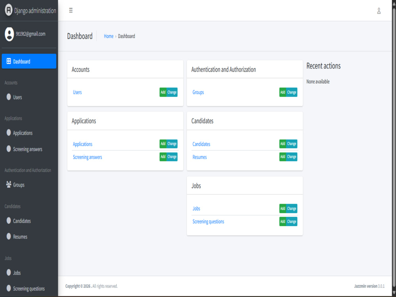Viewport: 396px width, 297px height.
Task: Click the None available text
Action: click(318, 82)
